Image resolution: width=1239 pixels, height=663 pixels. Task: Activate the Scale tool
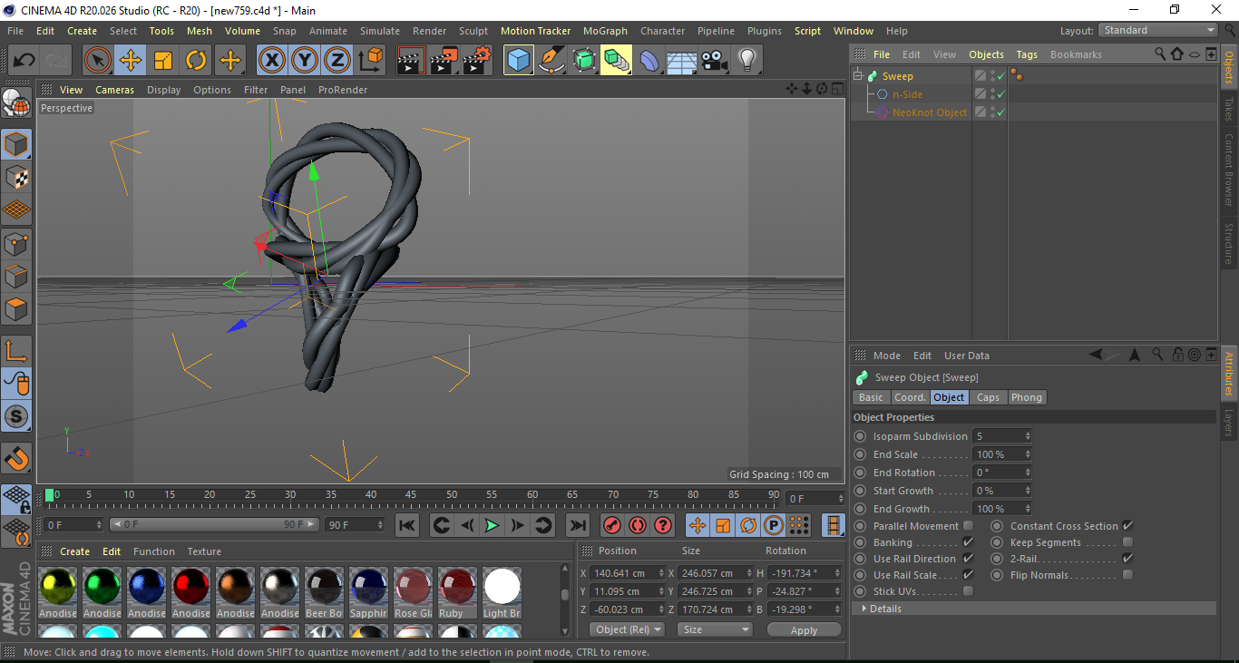163,61
